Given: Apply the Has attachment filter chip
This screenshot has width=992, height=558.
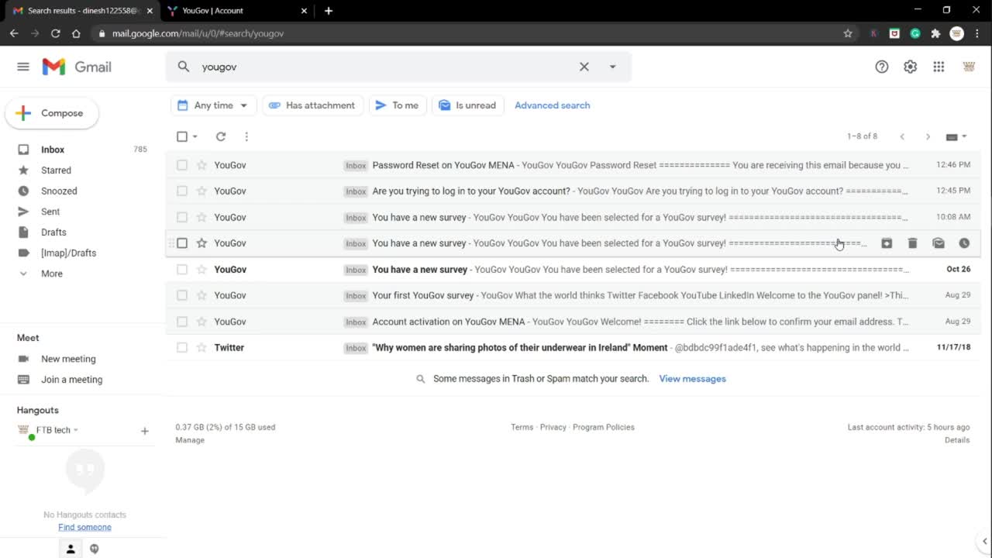Looking at the screenshot, I should [313, 105].
